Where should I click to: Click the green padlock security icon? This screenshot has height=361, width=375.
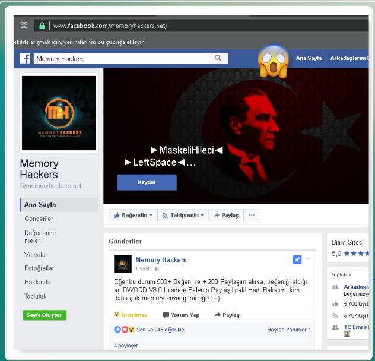[42, 26]
